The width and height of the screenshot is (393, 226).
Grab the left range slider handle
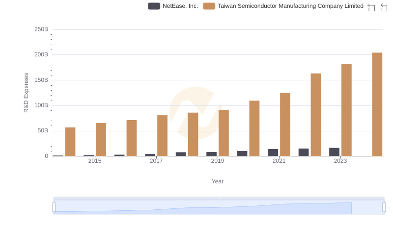54,207
